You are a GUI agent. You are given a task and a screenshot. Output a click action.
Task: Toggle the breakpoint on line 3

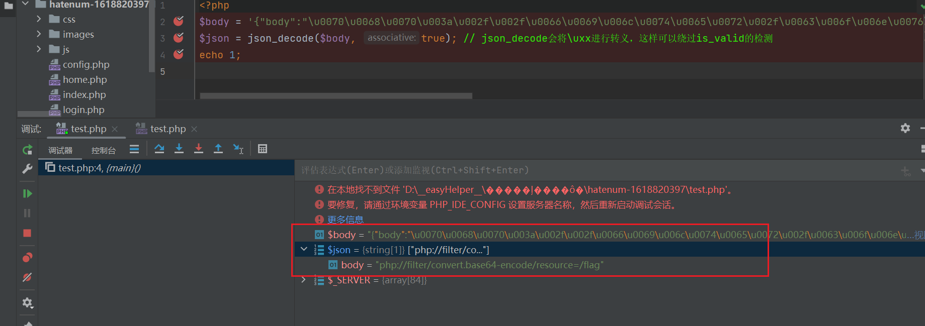point(179,38)
